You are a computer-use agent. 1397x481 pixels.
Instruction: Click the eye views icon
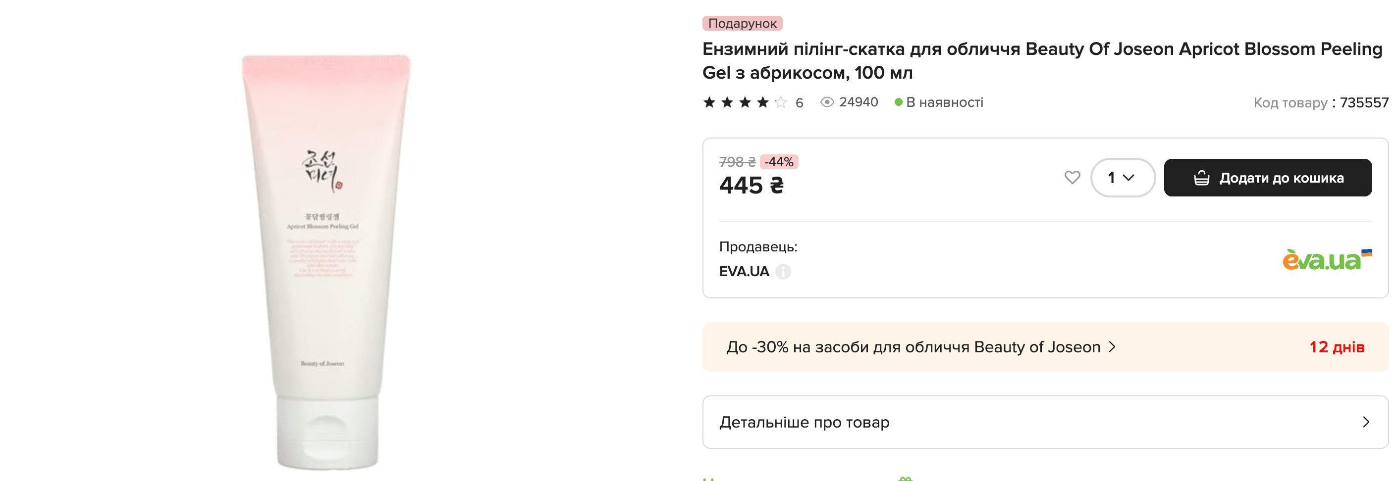pos(826,102)
